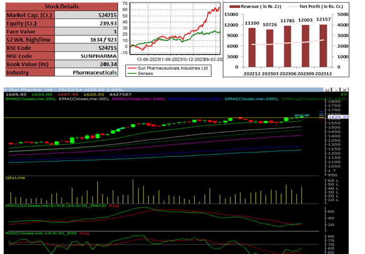Click the high price 1634.00 value
Image resolution: width=365 pixels, height=254 pixels.
tap(42, 94)
